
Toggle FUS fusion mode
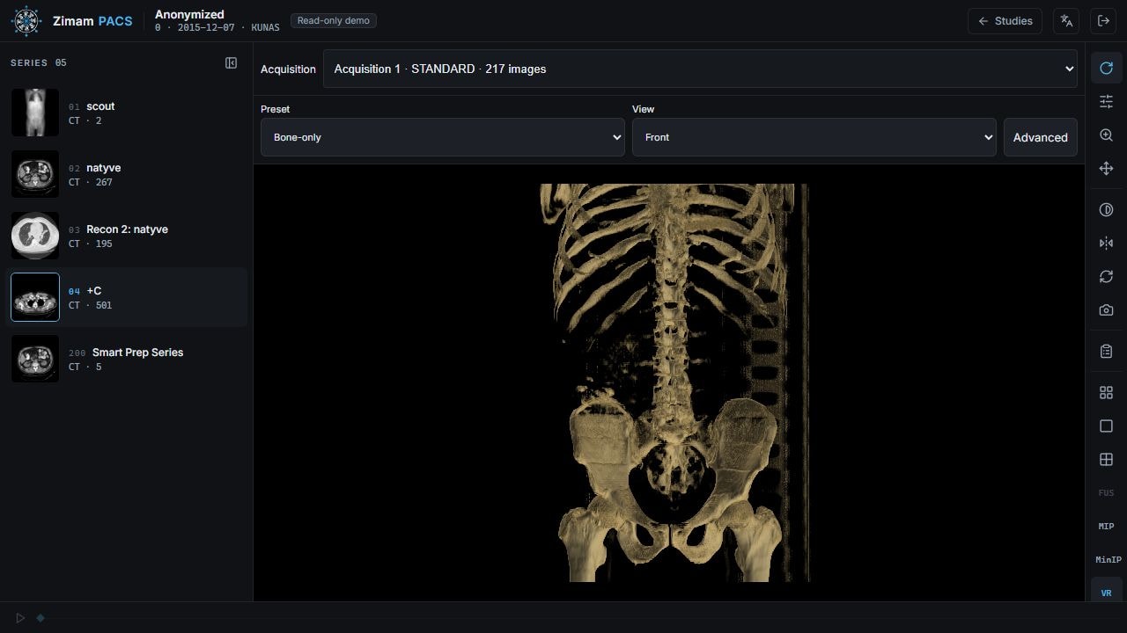point(1106,493)
